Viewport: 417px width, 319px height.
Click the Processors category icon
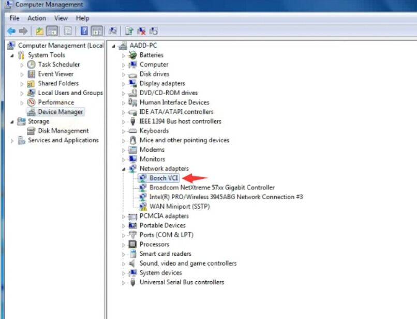[x=132, y=245]
